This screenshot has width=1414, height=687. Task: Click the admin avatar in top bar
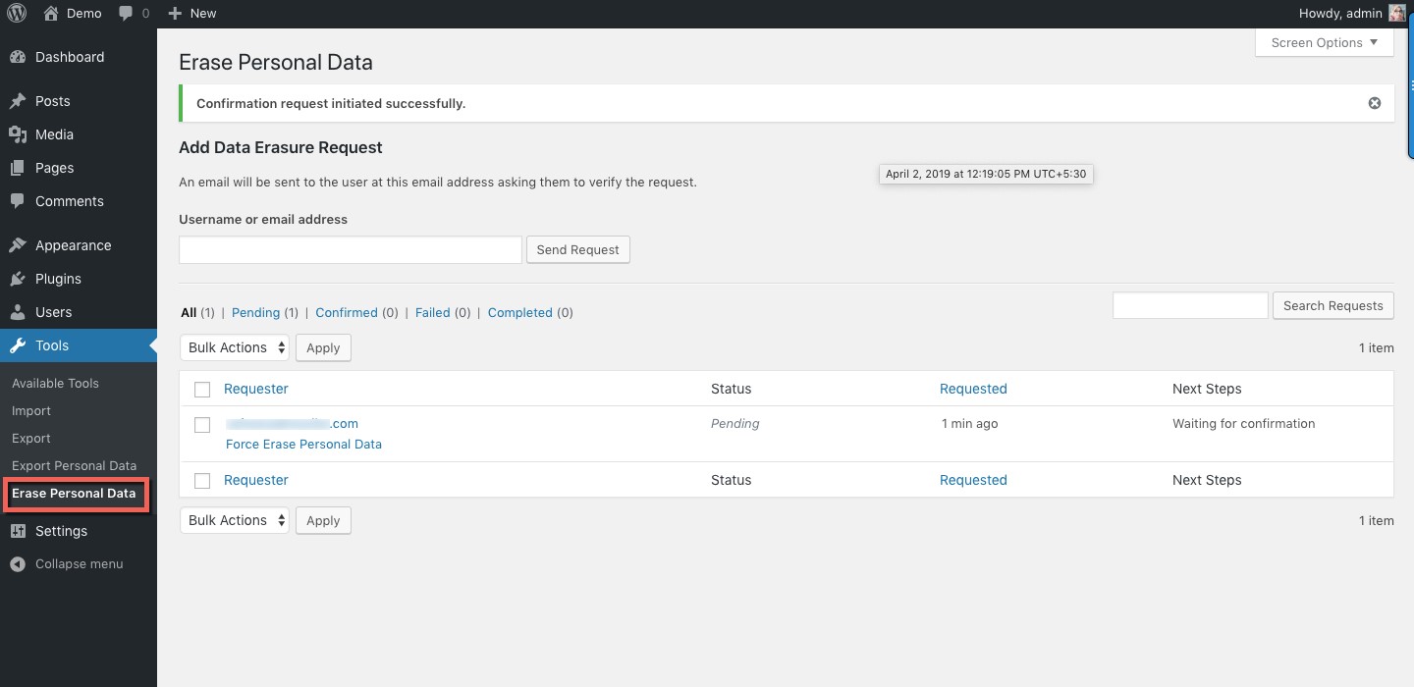point(1397,14)
